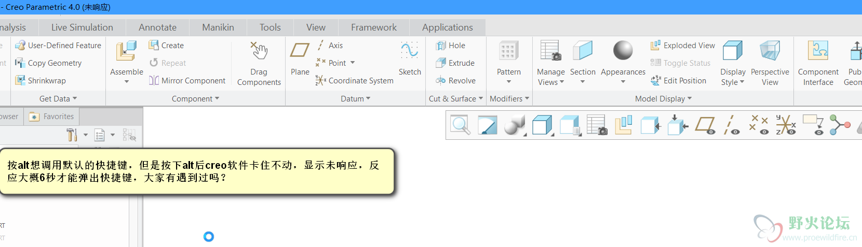Viewport: 862px width, 247px height.
Task: Insert a datum Plane
Action: click(300, 59)
